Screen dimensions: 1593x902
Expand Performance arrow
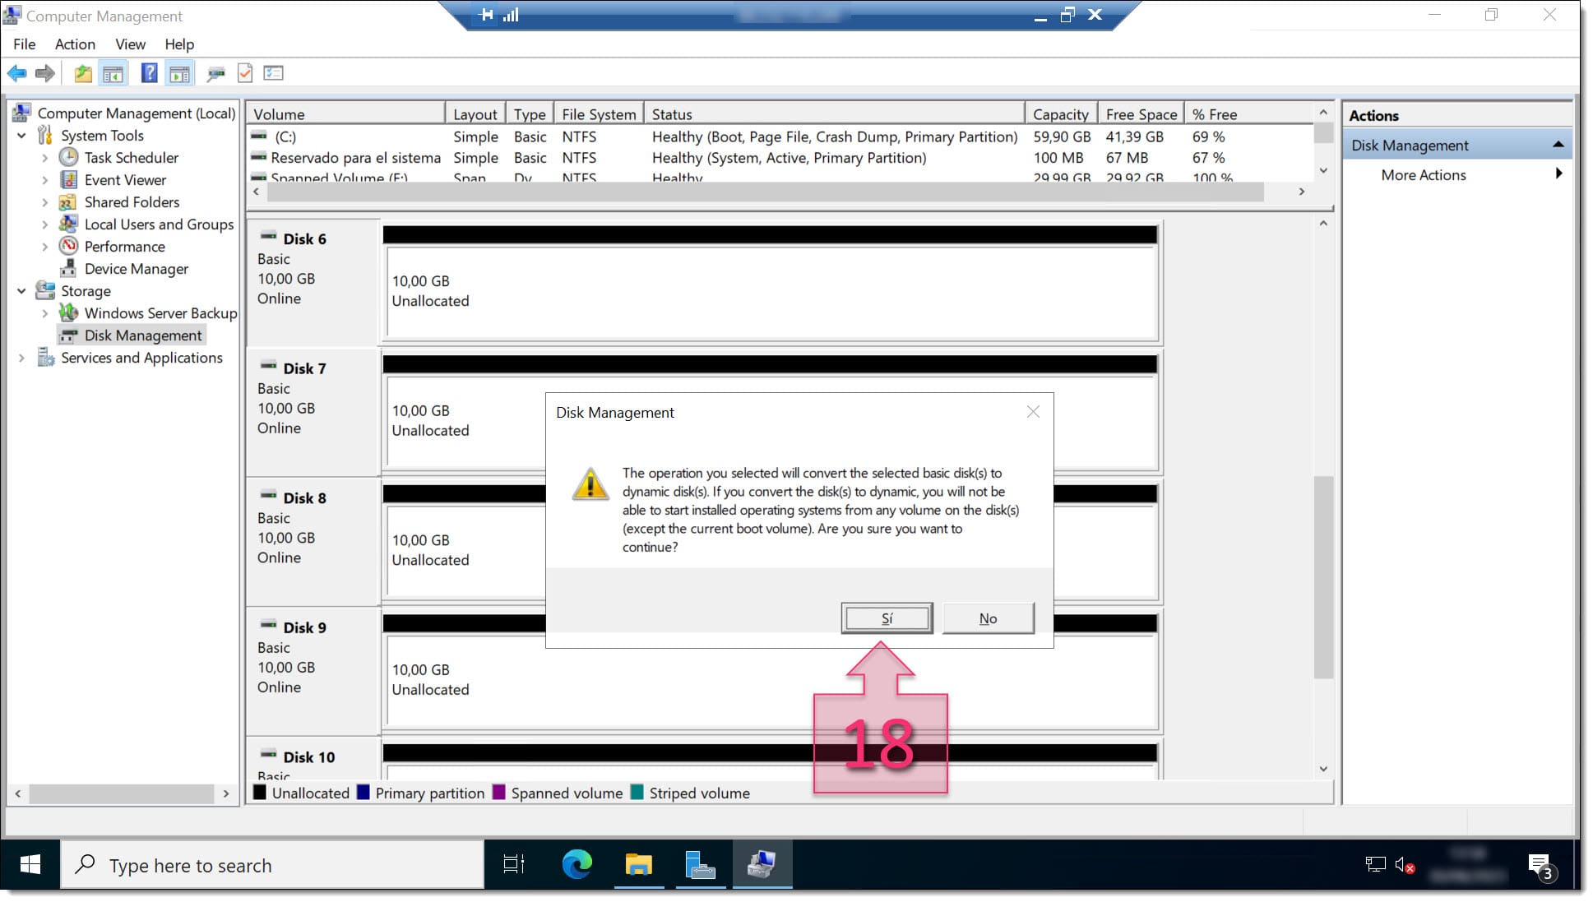click(45, 247)
